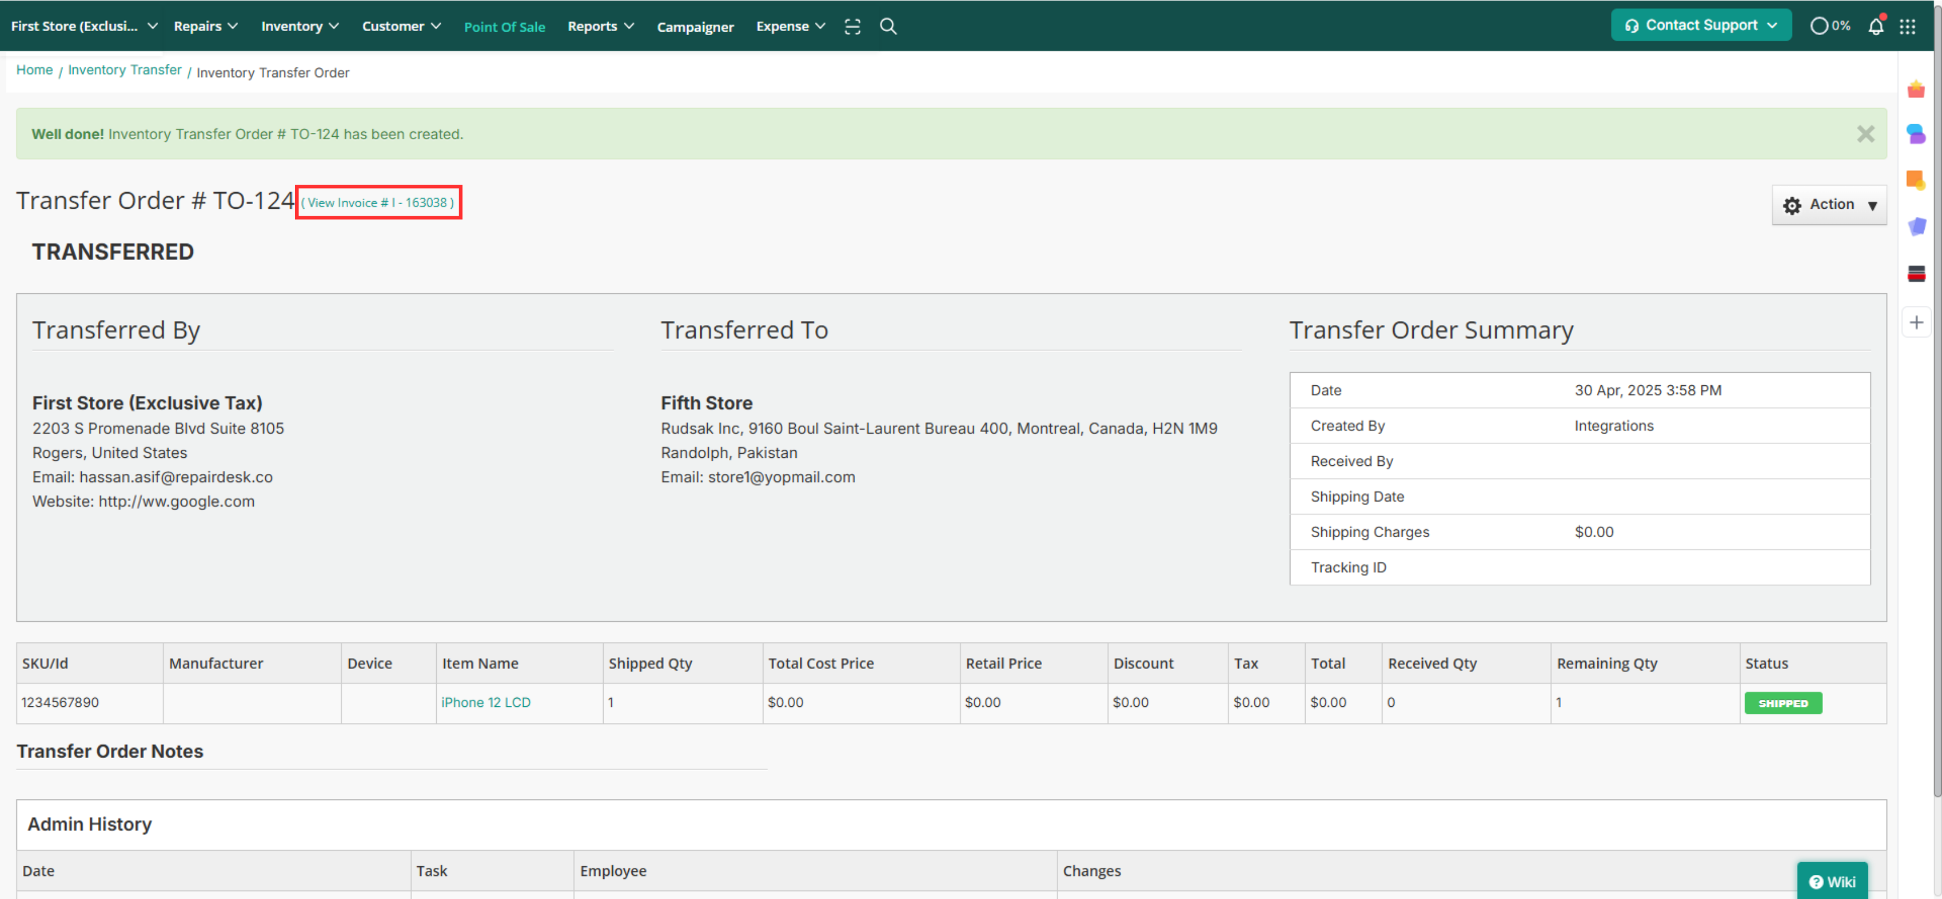Open the Contact Support dropdown

tap(1701, 25)
